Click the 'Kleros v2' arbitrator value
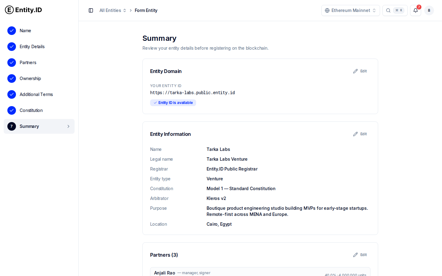 coord(216,198)
